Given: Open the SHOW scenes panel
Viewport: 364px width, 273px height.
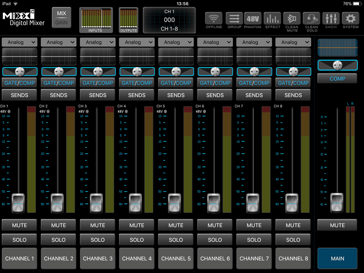Looking at the screenshot, I should pyautogui.click(x=331, y=19).
